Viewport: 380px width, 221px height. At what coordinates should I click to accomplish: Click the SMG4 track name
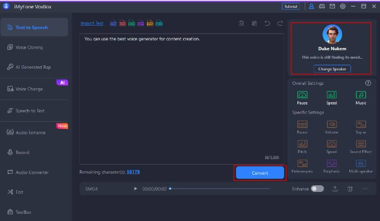[92, 189]
